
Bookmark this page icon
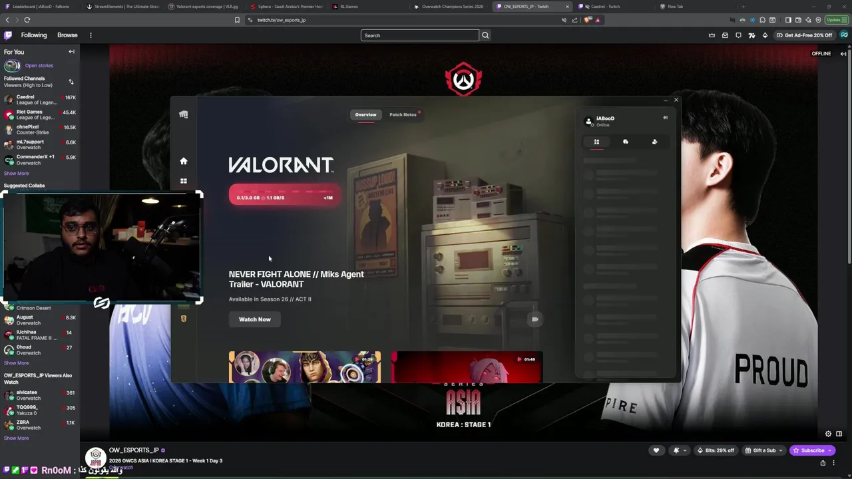[x=237, y=20]
